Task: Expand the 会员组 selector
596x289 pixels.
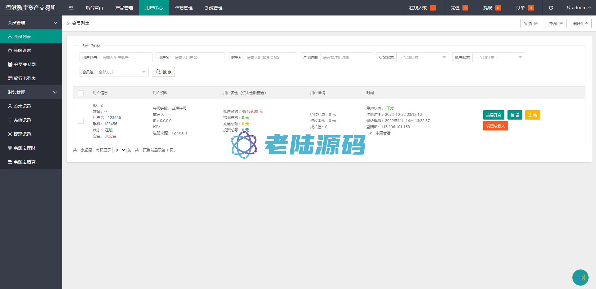Action: (x=122, y=72)
